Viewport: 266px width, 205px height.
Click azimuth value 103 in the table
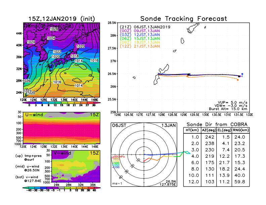click(x=210, y=182)
